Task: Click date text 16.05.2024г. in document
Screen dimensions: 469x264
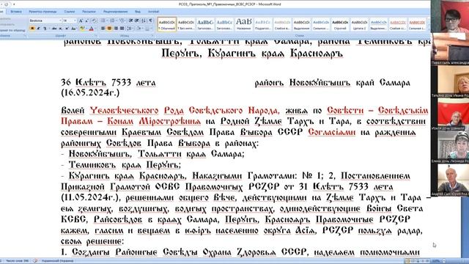Action: pos(90,93)
